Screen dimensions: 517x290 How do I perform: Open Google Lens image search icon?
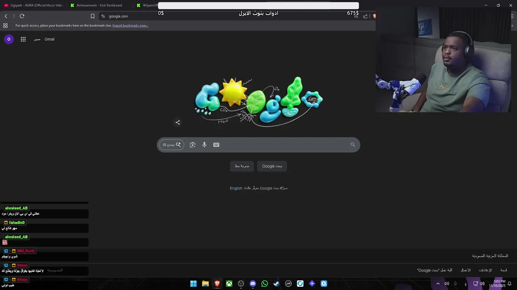pos(192,145)
